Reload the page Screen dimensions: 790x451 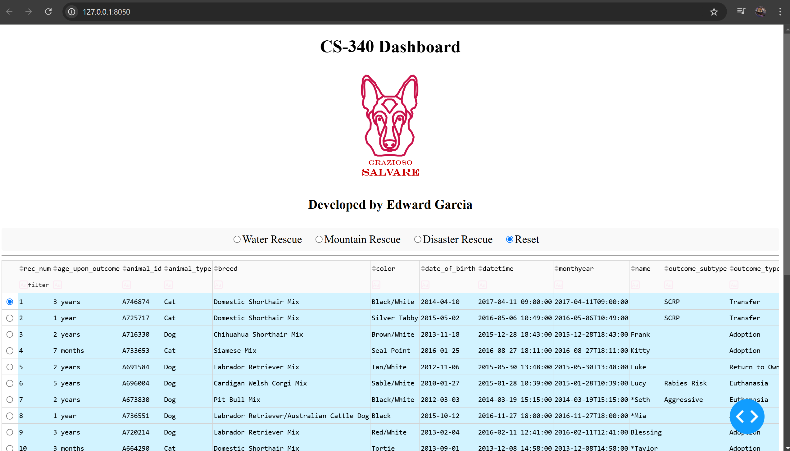pos(48,12)
